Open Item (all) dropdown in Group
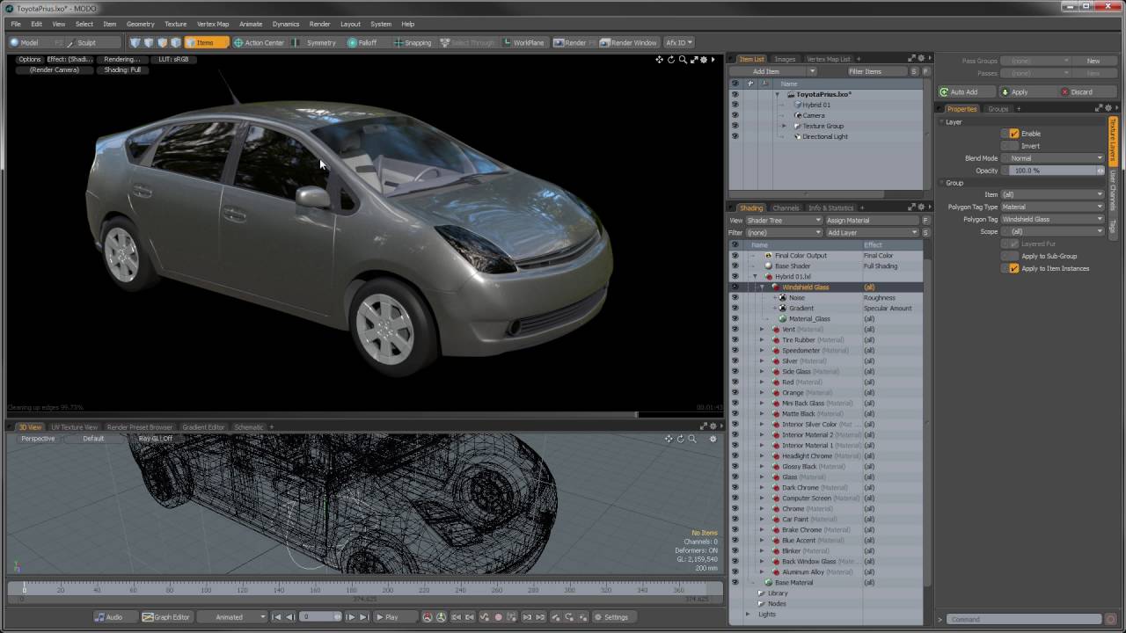This screenshot has width=1126, height=633. pos(1052,194)
